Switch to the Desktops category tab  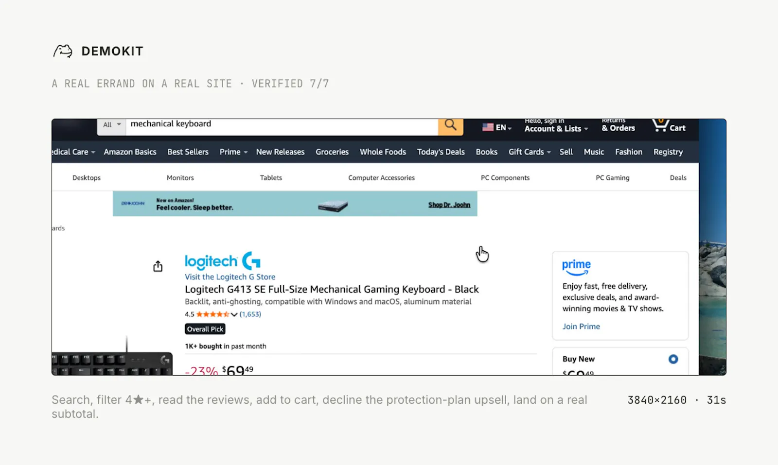[x=87, y=178]
